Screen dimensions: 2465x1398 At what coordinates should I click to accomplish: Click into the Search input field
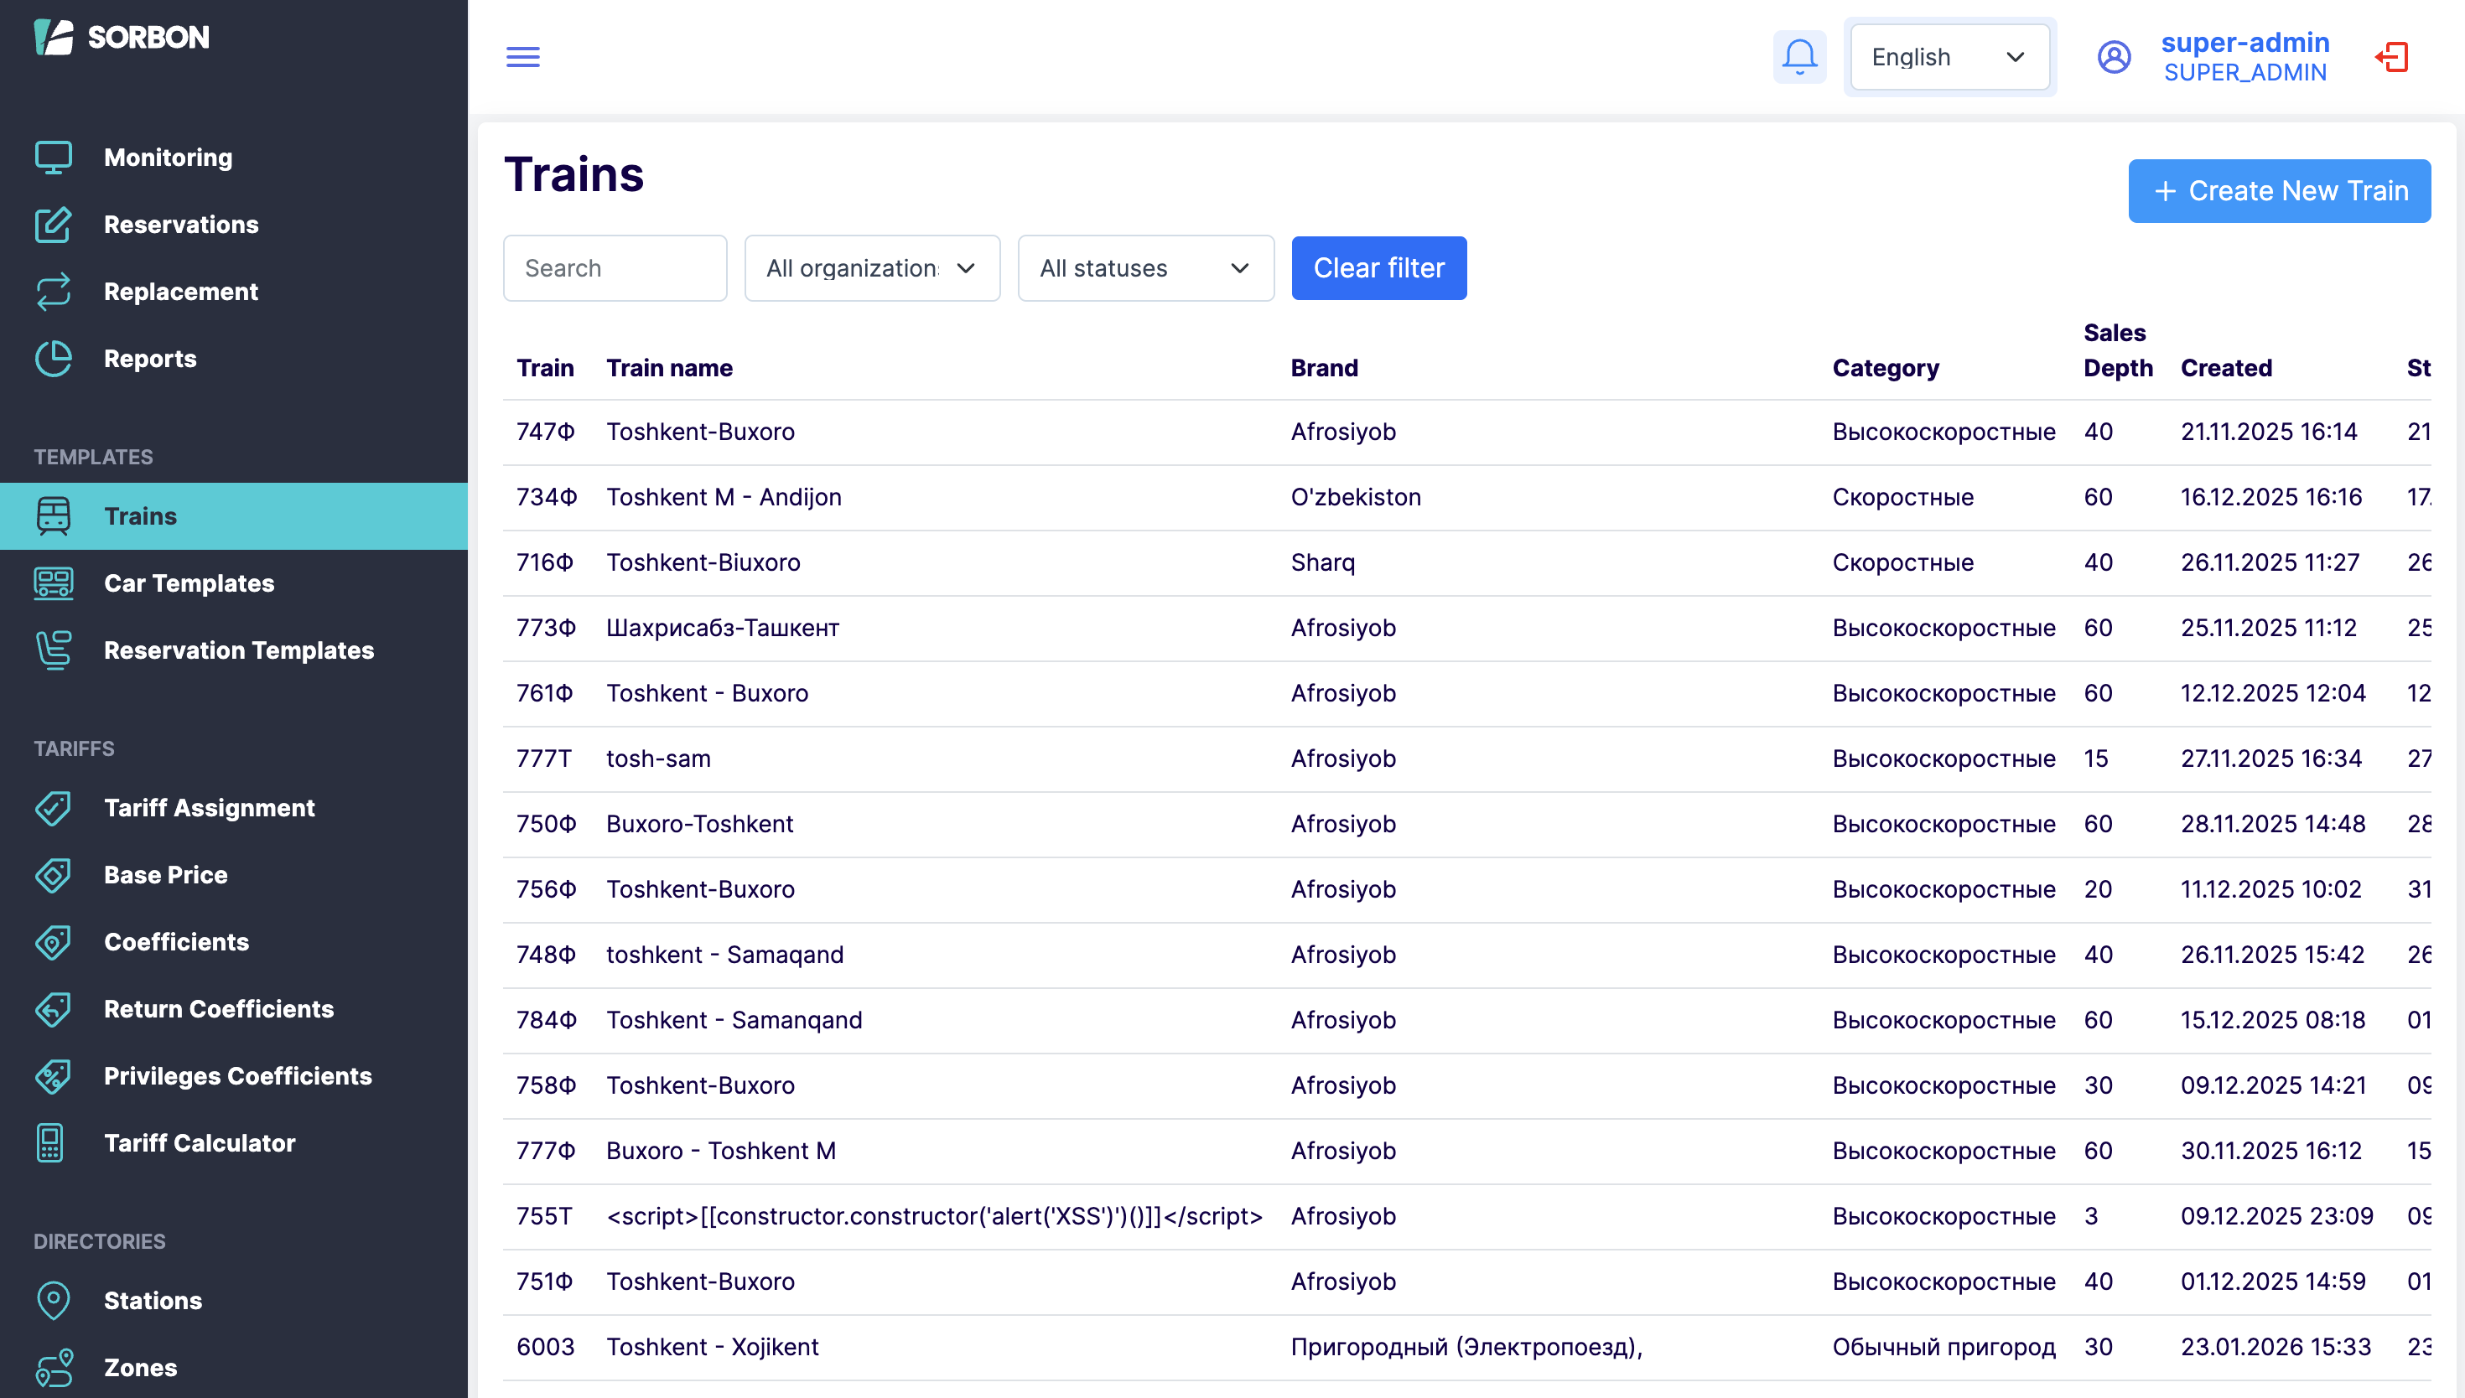click(615, 268)
